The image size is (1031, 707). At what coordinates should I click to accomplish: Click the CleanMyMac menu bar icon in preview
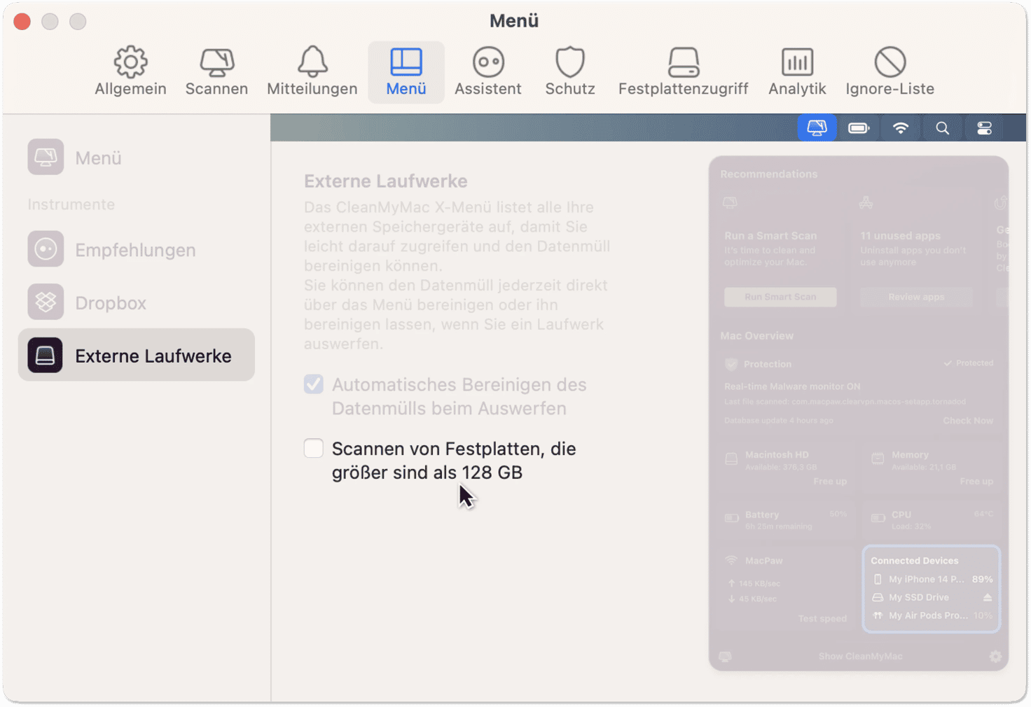tap(817, 128)
